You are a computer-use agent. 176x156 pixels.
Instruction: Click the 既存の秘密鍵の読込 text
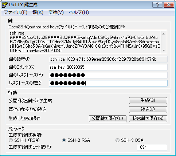(x=27, y=109)
